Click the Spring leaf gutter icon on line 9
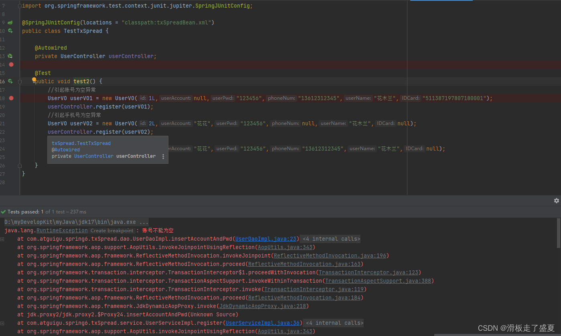Screen dimensions: 561x336 pos(10,22)
